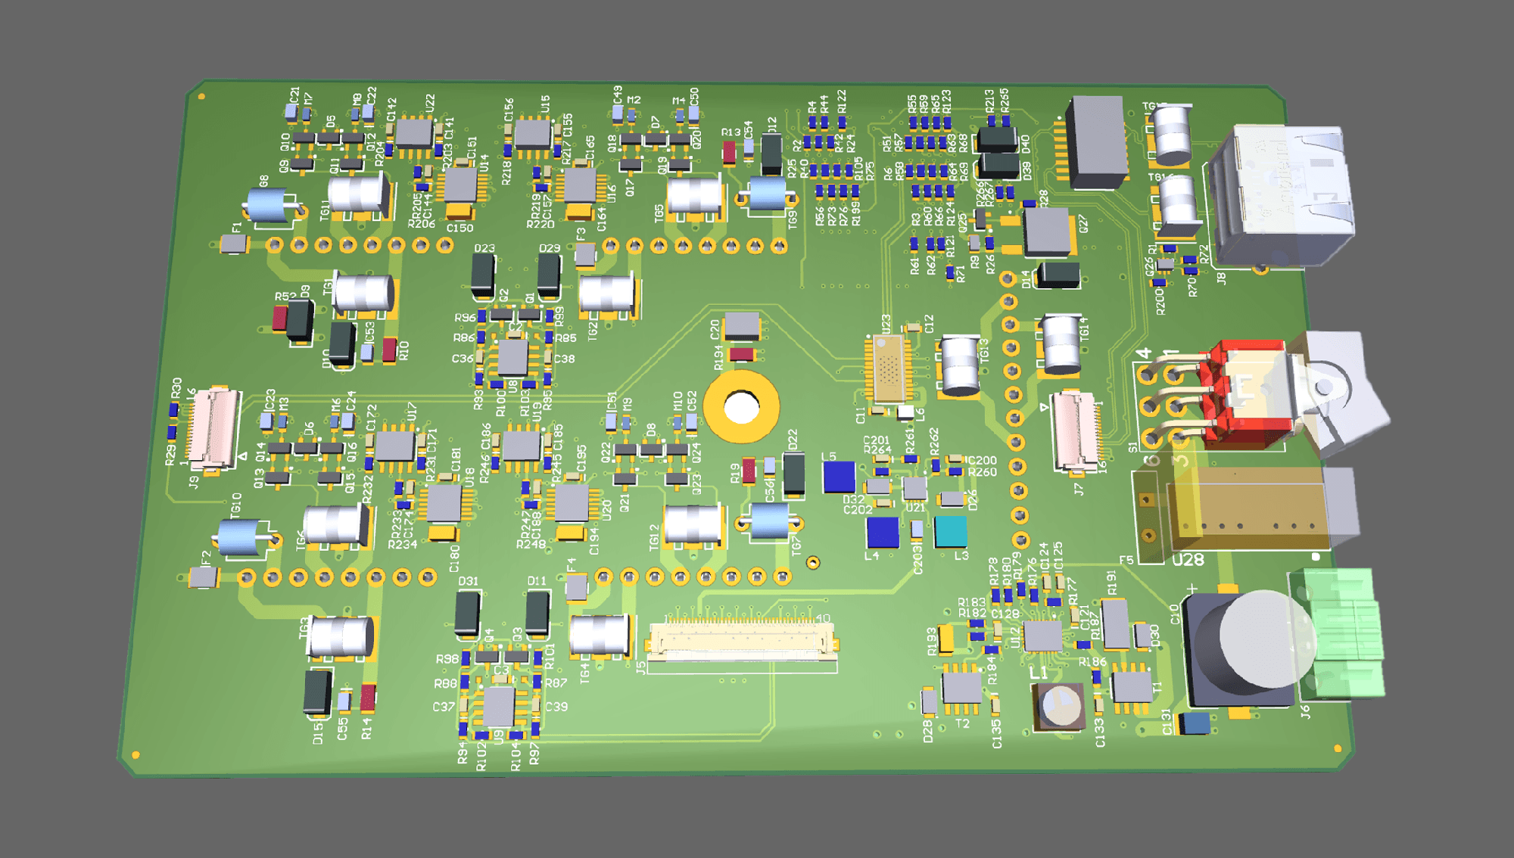This screenshot has width=1514, height=858.
Task: Click the blue capacitor C131
Action: (1196, 723)
